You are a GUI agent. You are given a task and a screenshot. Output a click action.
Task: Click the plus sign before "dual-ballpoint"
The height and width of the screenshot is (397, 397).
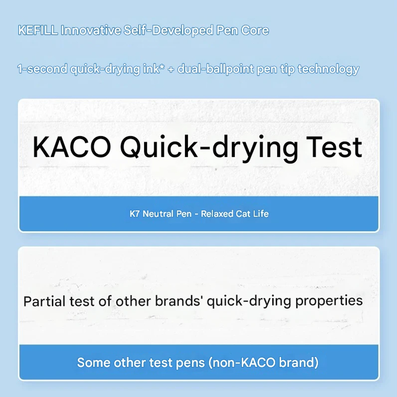(x=171, y=70)
